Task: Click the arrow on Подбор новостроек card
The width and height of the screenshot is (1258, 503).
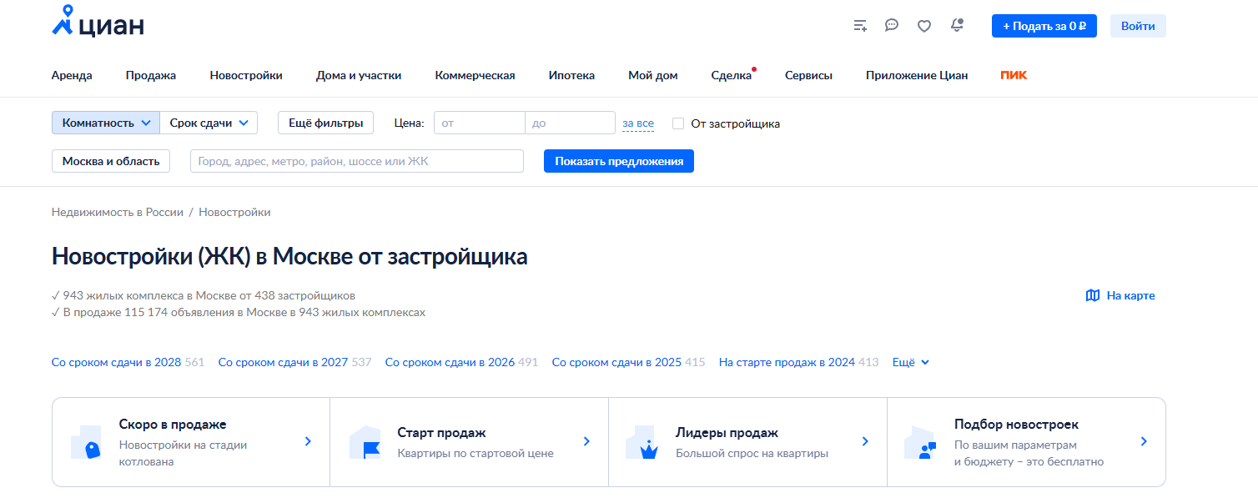Action: coord(1144,441)
